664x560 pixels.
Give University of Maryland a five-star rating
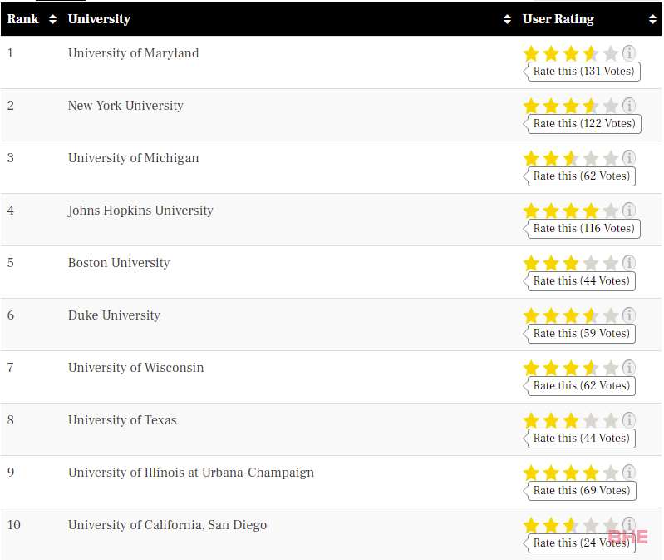[610, 54]
